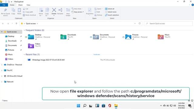The image size is (194, 109).
Task: Select Pictures in navigation pane
Action: click(11, 50)
